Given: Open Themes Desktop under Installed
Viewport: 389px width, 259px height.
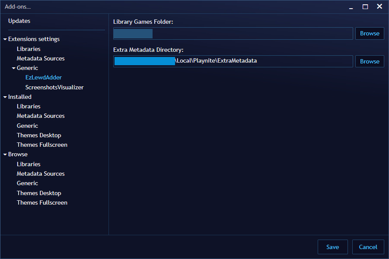Looking at the screenshot, I should pyautogui.click(x=39, y=135).
